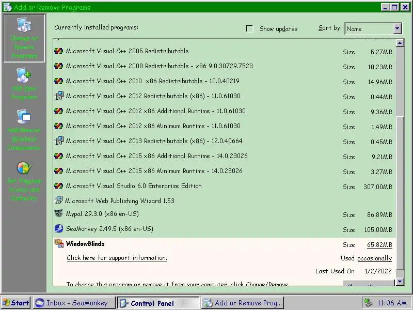Select Microsoft Web Publishing Wizard 1.53
Screen dimensions: 413x310
[224, 201]
